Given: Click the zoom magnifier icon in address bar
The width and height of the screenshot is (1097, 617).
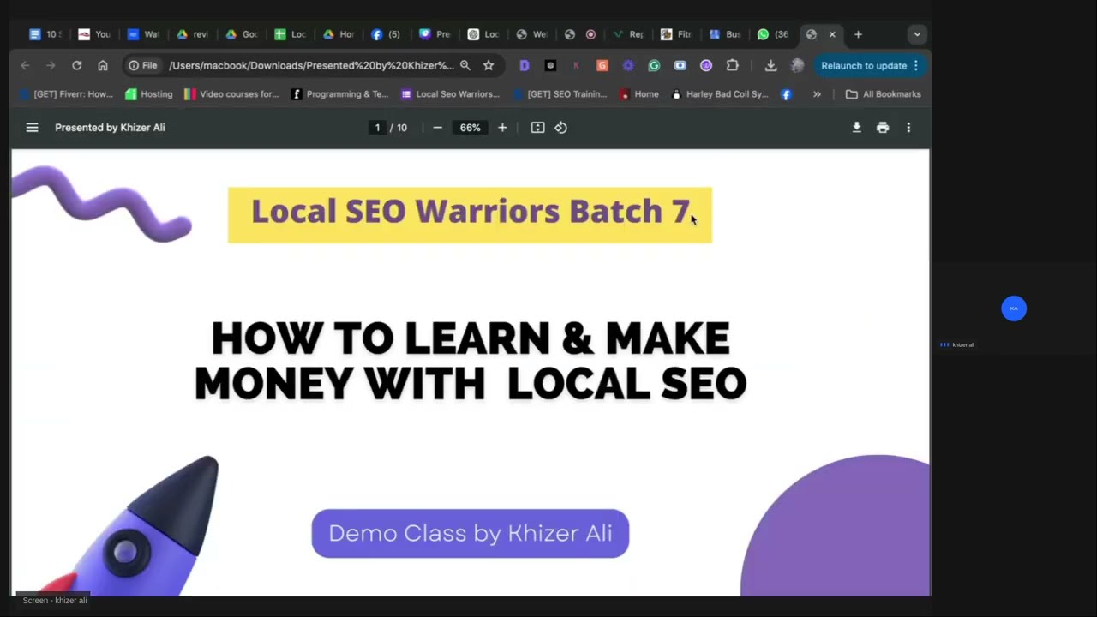Looking at the screenshot, I should [x=465, y=65].
